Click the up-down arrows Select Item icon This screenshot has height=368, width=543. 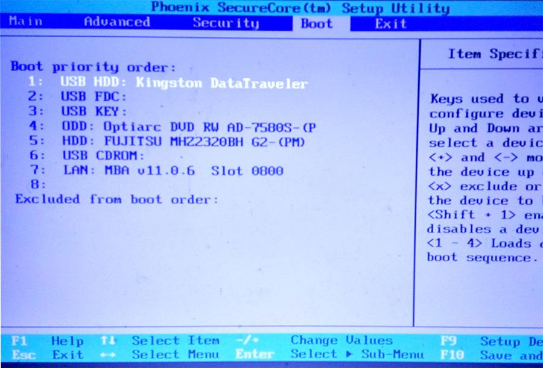[x=108, y=341]
